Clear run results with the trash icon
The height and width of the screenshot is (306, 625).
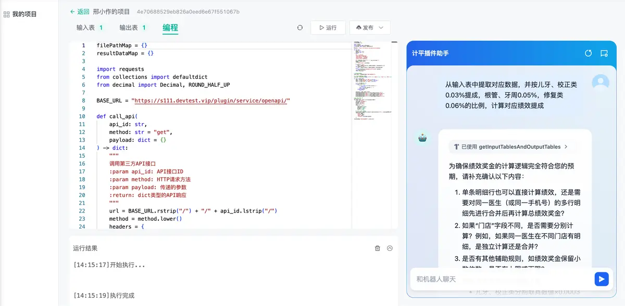point(378,248)
